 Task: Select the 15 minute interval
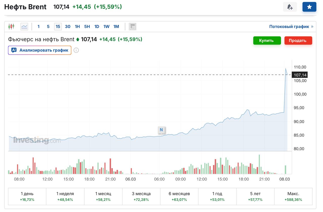(x=58, y=27)
